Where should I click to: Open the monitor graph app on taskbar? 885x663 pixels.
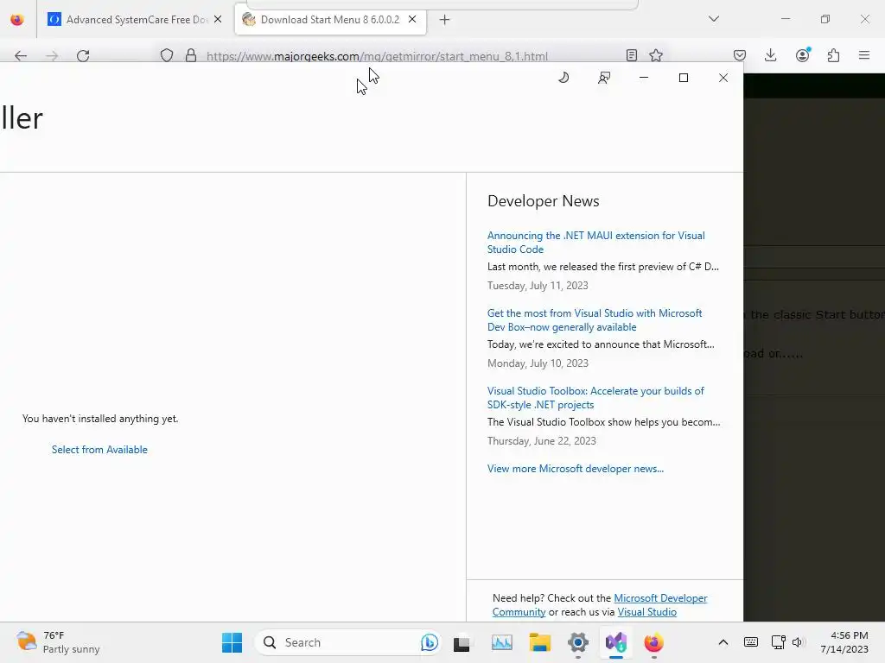(x=502, y=642)
